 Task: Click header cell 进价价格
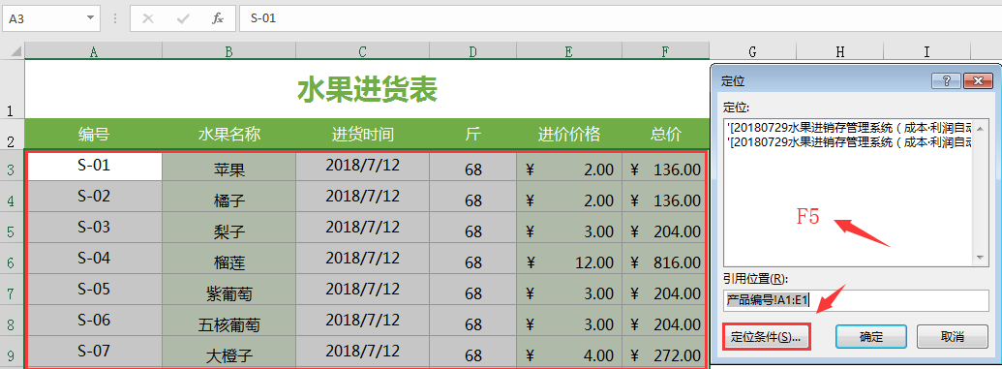coord(568,135)
